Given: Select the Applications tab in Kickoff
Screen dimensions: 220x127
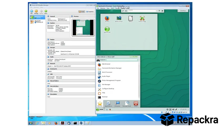Looking at the screenshot, I should [x=108, y=104].
